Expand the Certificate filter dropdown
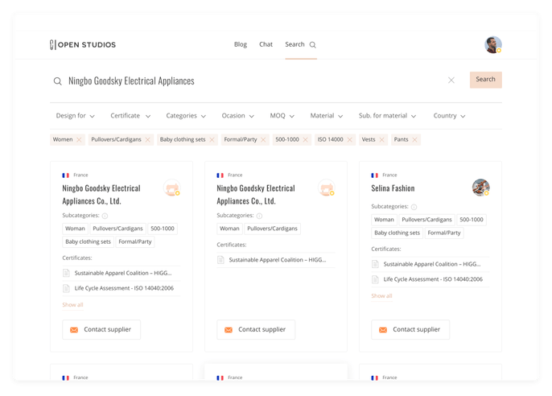 [130, 116]
